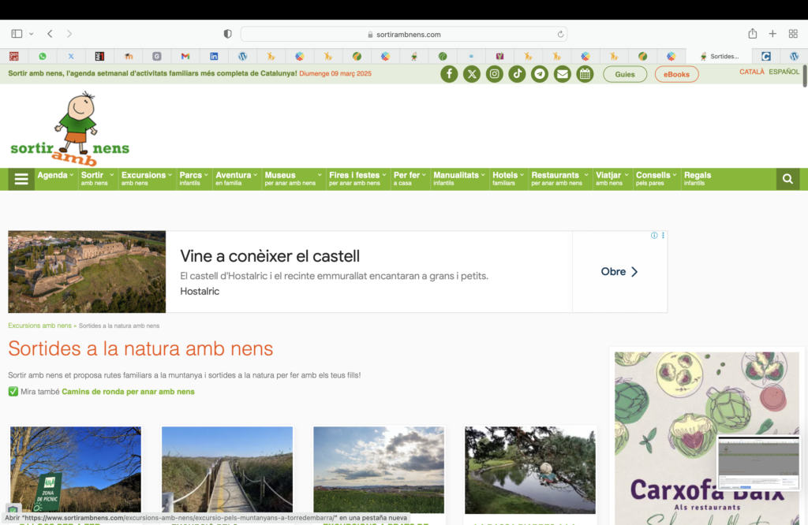Click the envelope newsletter icon

[562, 74]
